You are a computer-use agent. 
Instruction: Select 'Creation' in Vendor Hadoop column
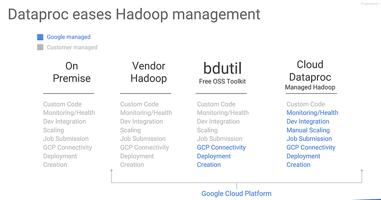click(x=132, y=165)
